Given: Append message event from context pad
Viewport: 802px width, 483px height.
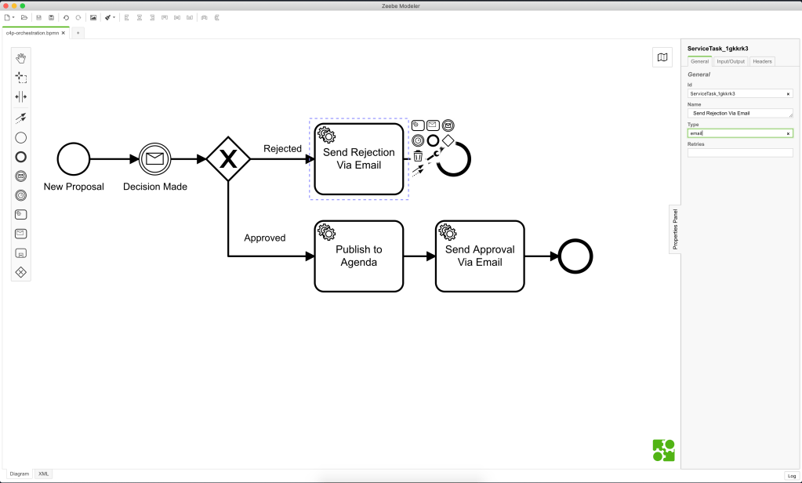Looking at the screenshot, I should 448,125.
